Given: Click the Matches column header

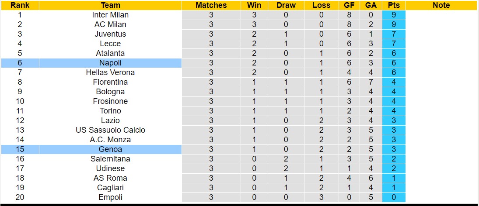Looking at the screenshot, I should (211, 5).
